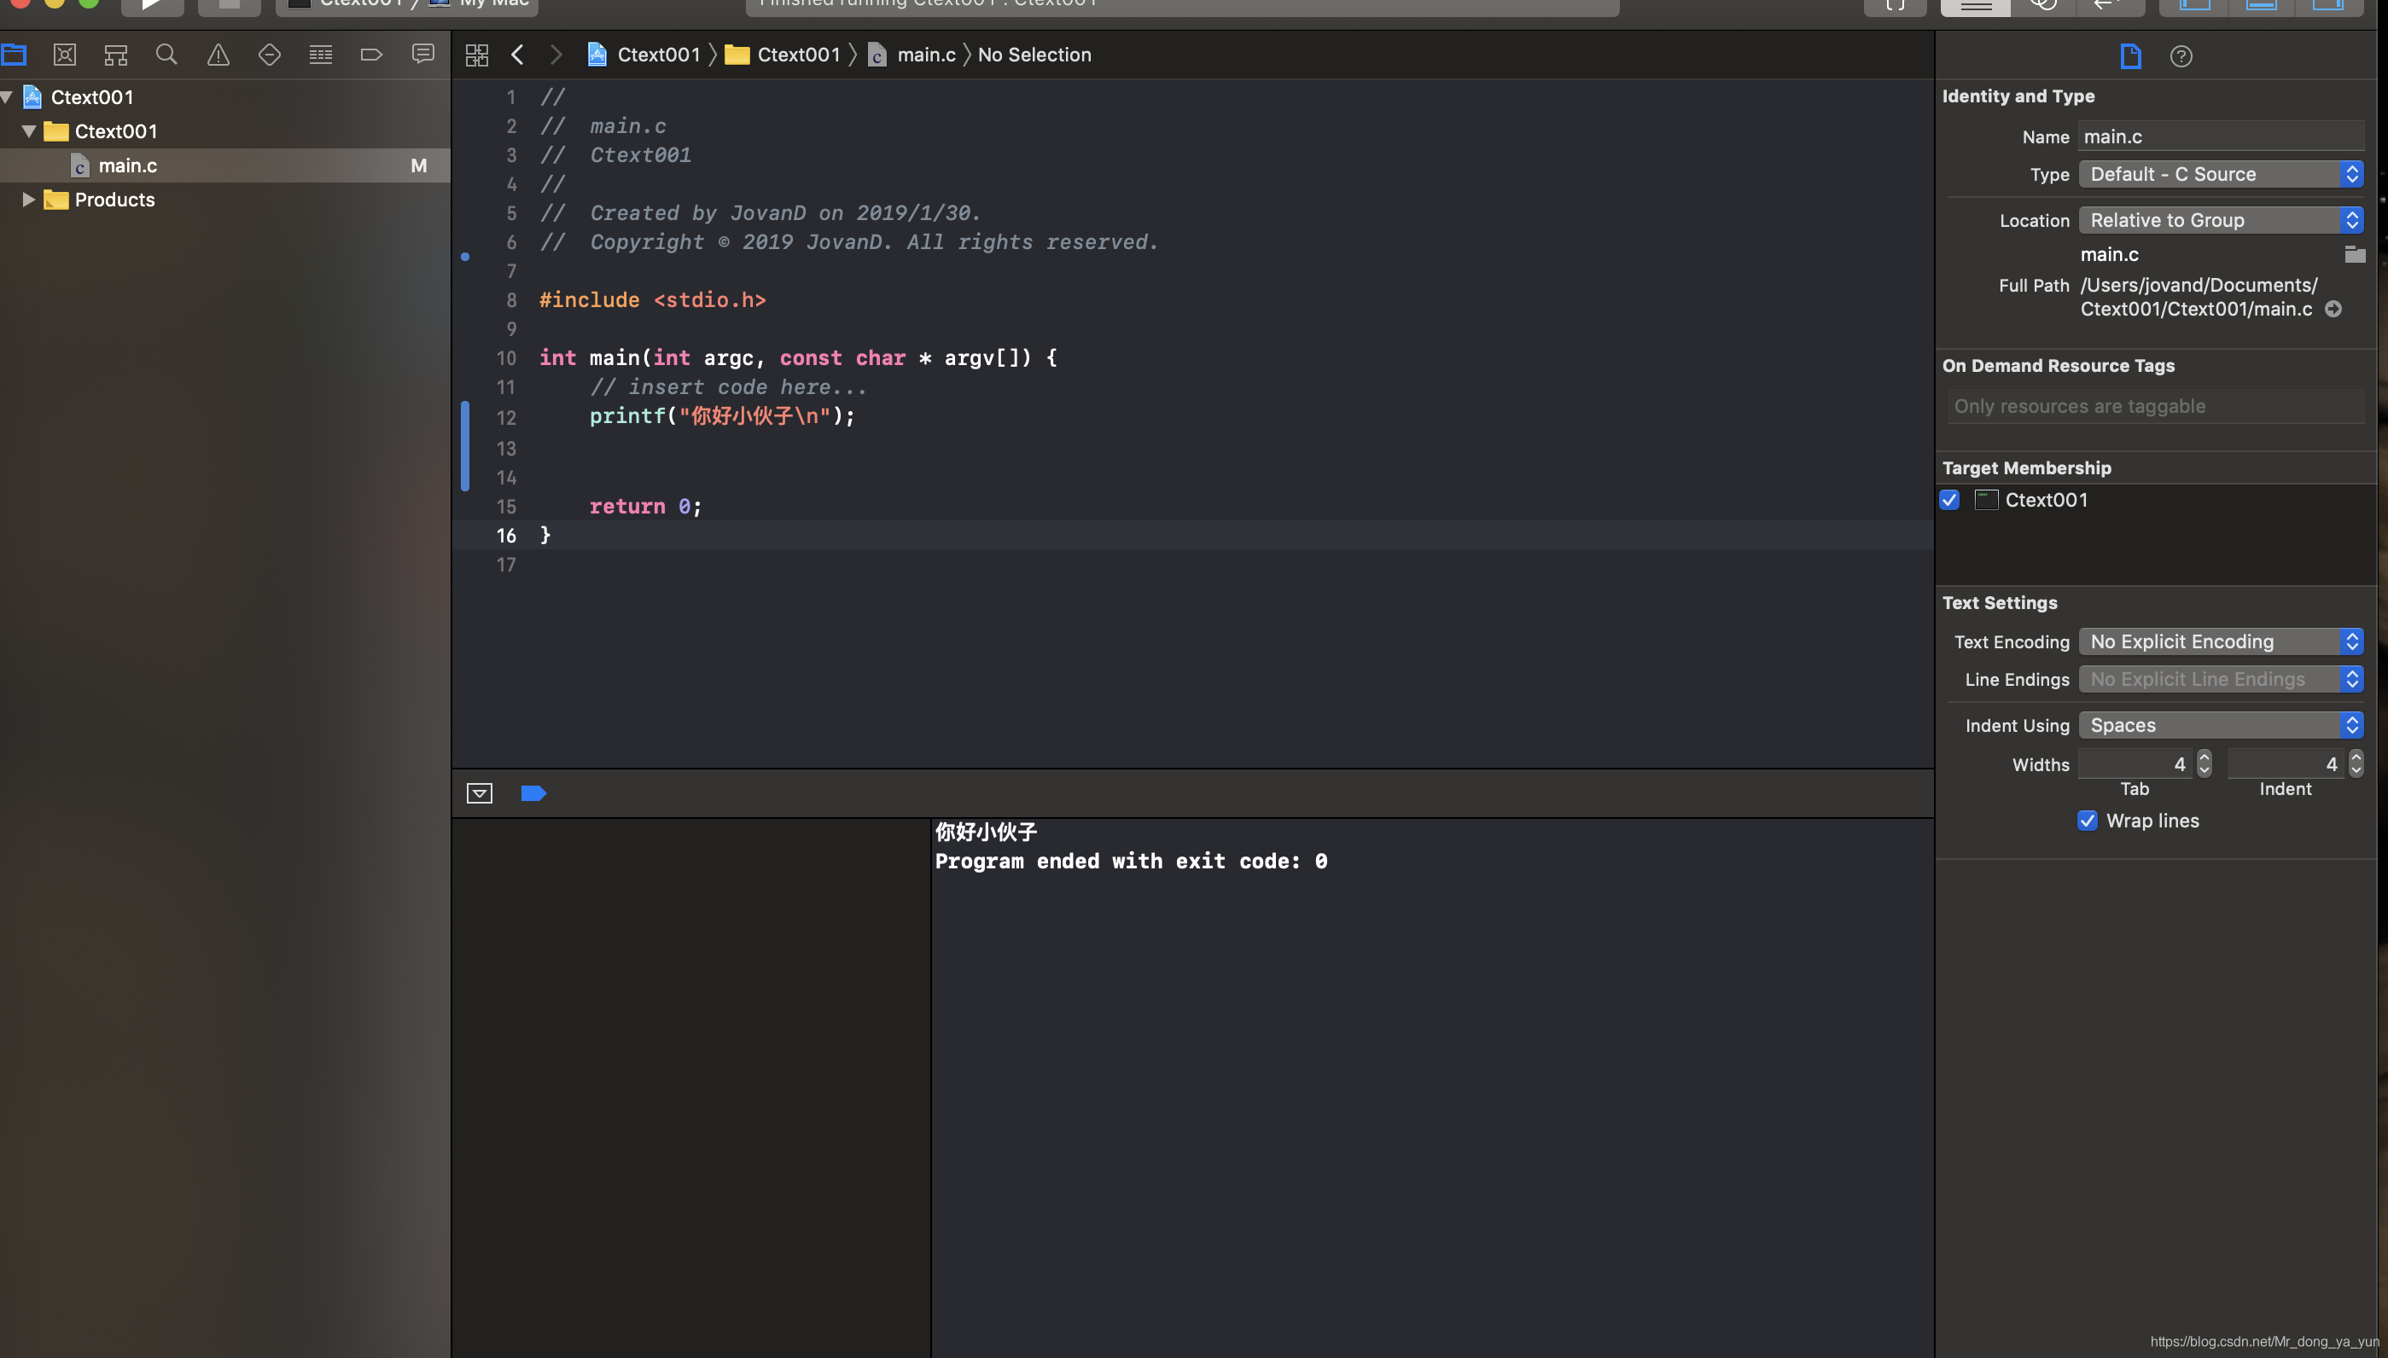2388x1358 pixels.
Task: Click the printf statement on line 12
Action: [x=722, y=416]
